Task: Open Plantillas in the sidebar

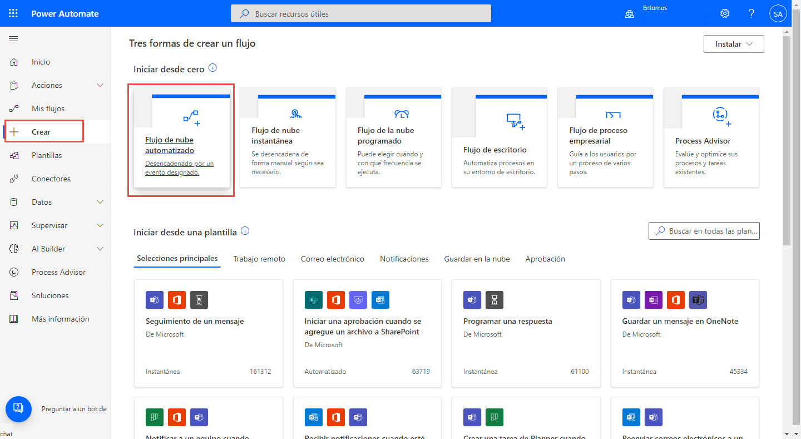Action: tap(56, 155)
